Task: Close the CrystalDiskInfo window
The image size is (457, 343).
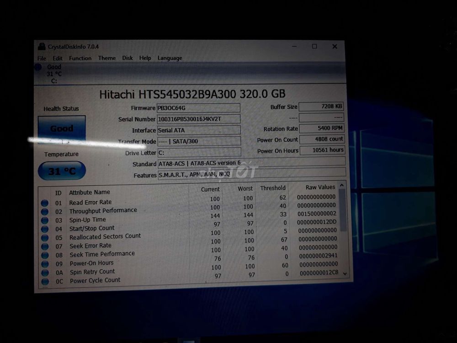Action: [x=335, y=46]
